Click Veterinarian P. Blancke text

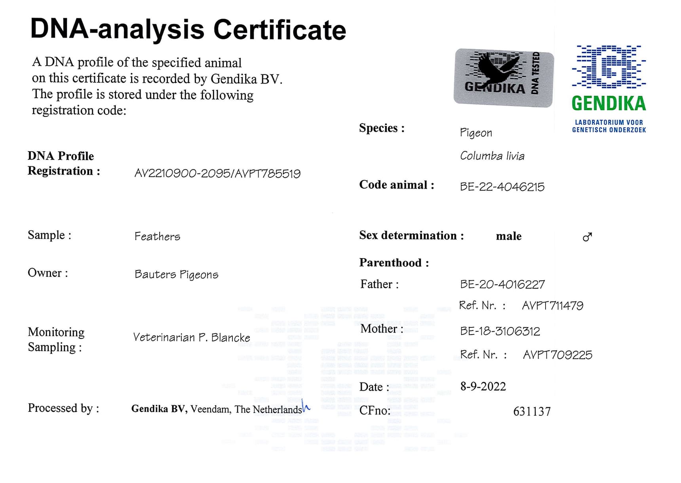(x=192, y=337)
